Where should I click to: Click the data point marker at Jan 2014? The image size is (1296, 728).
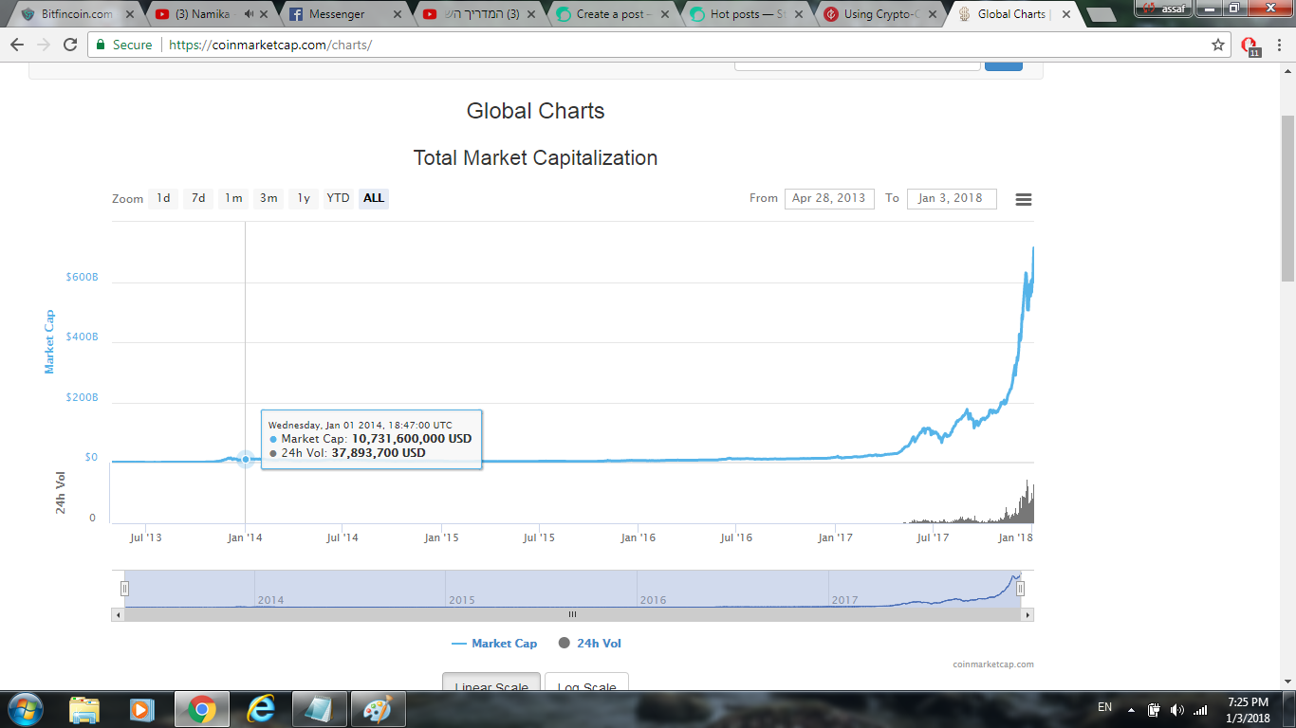pyautogui.click(x=246, y=459)
